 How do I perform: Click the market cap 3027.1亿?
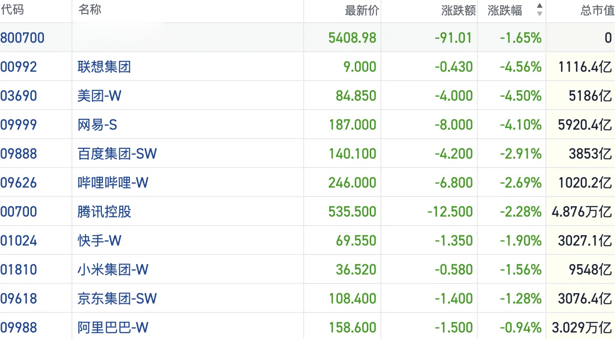tap(585, 240)
